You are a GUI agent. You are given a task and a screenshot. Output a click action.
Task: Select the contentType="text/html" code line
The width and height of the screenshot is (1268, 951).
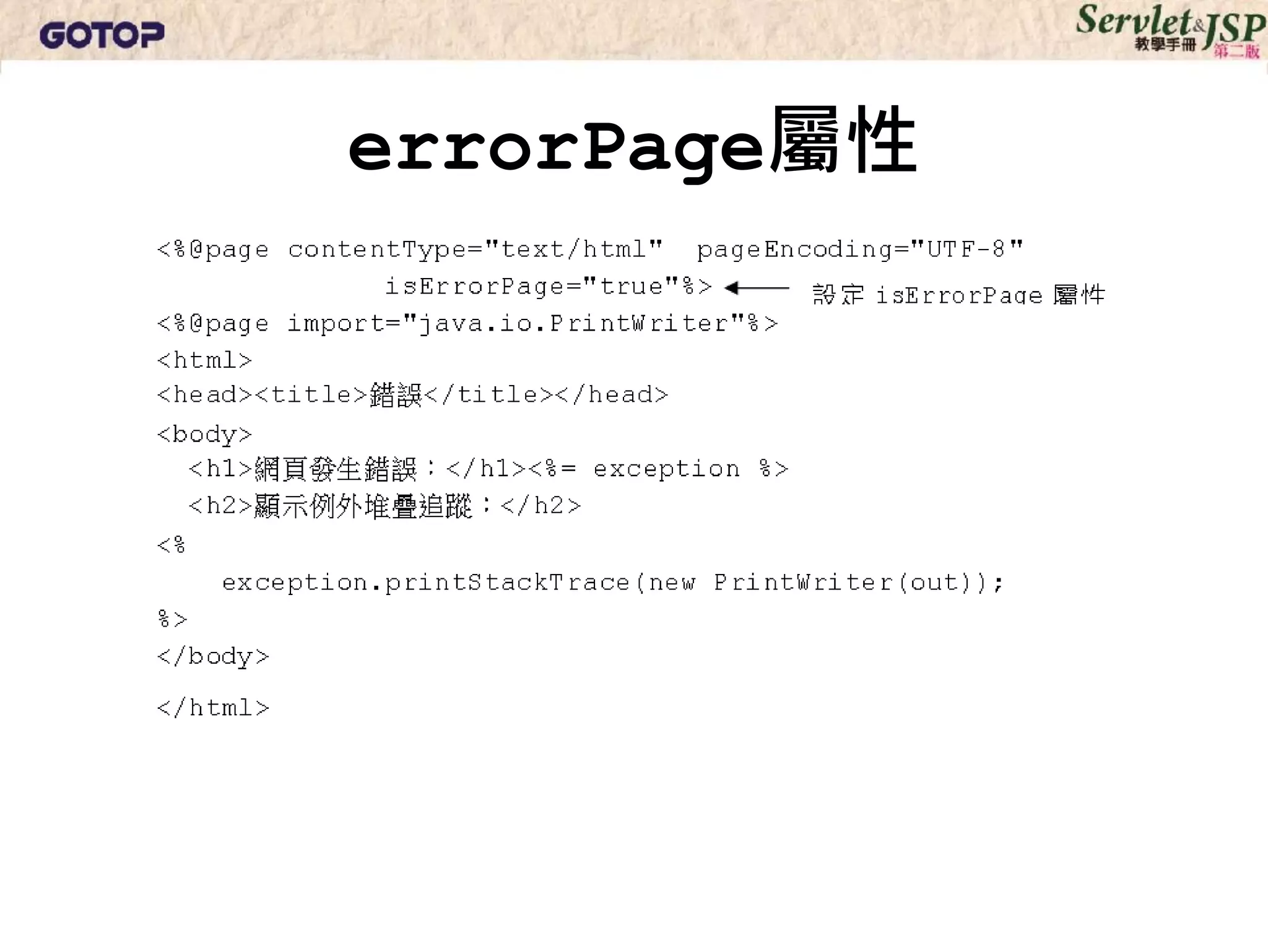tap(591, 250)
